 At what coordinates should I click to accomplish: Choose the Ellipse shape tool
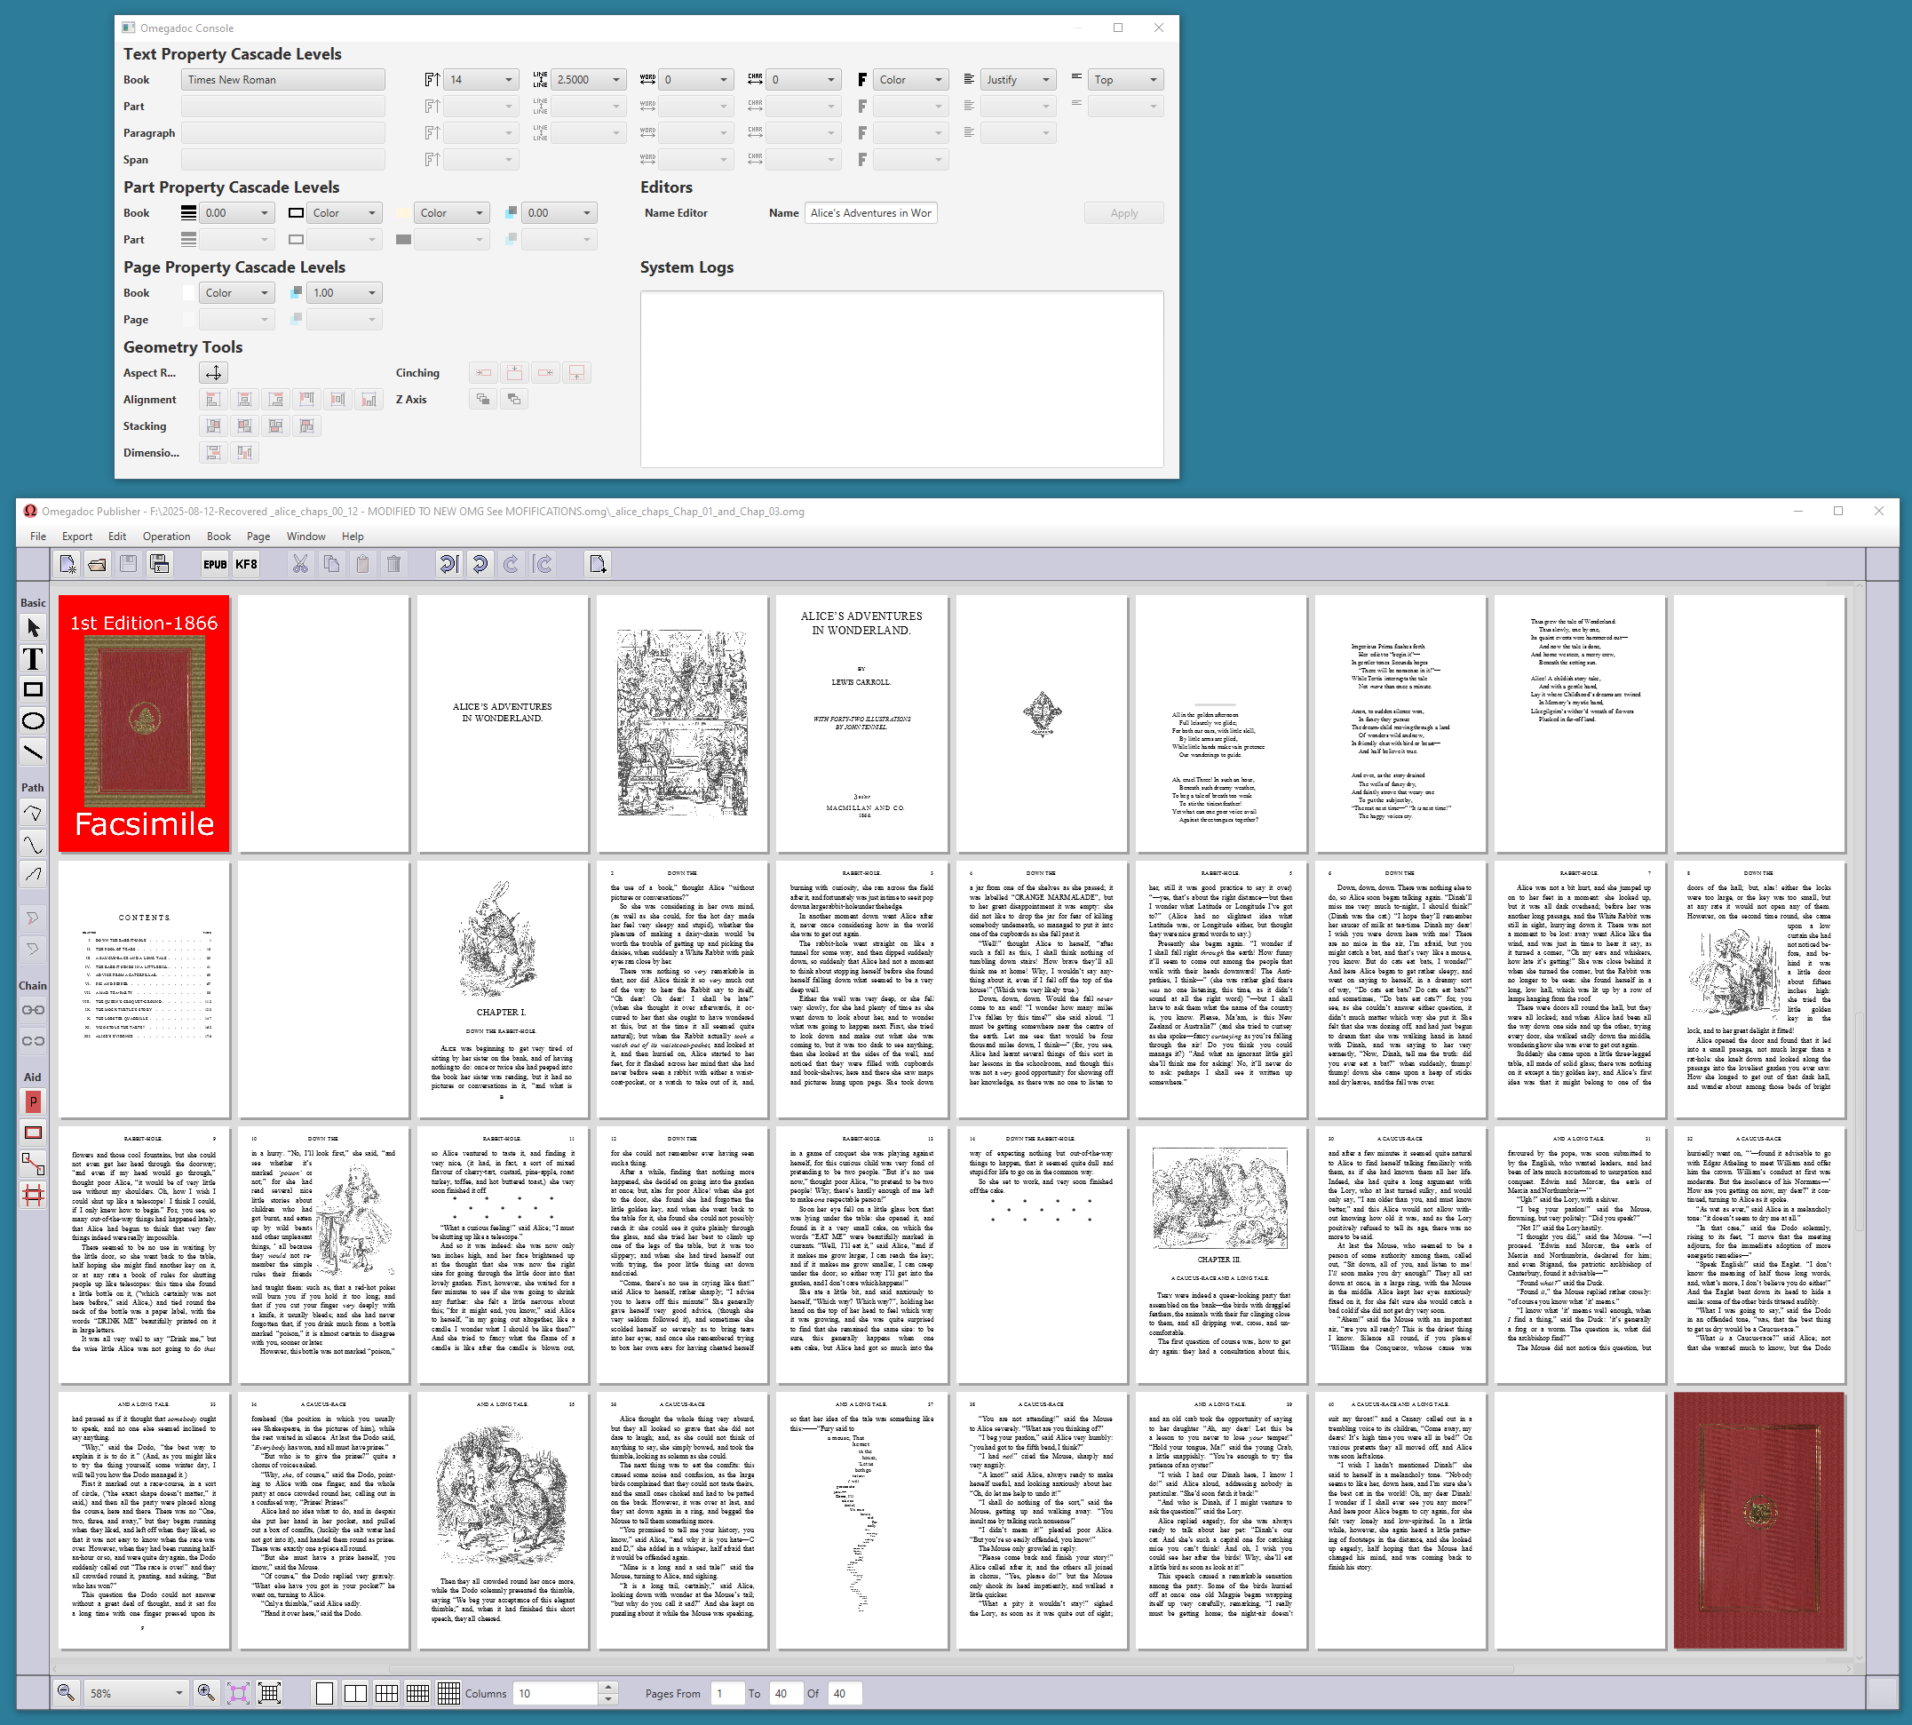tap(33, 721)
